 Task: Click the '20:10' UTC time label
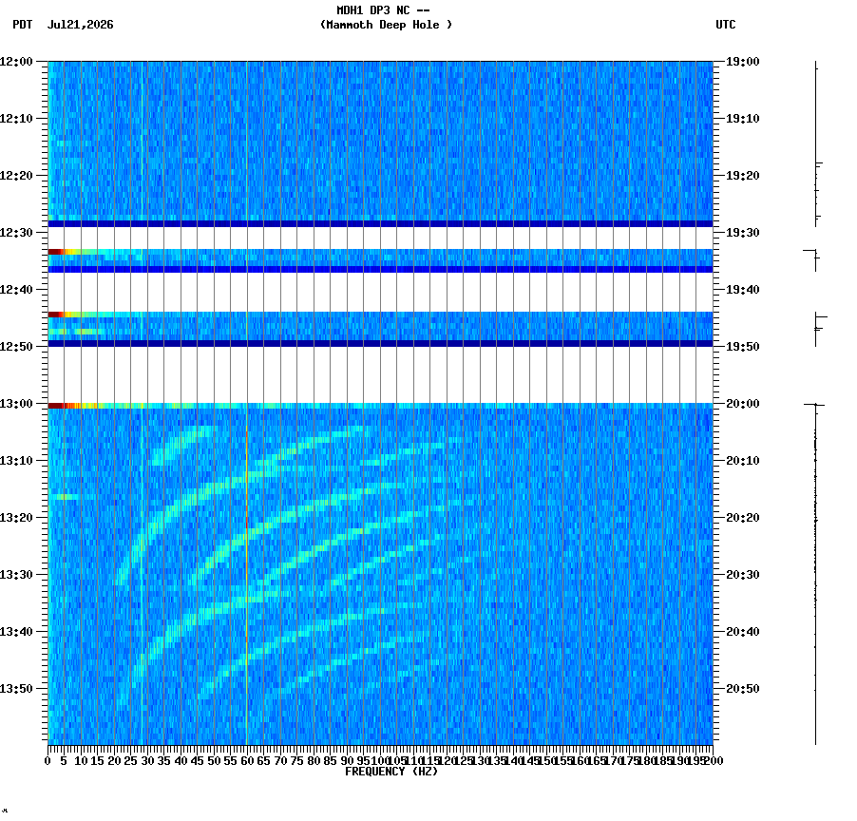click(743, 461)
